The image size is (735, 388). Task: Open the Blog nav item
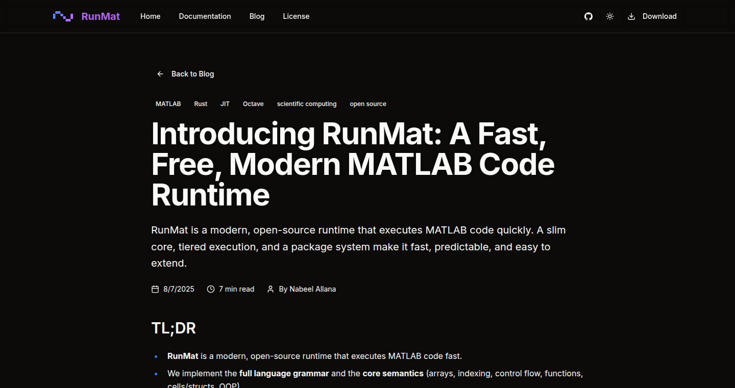tap(257, 16)
